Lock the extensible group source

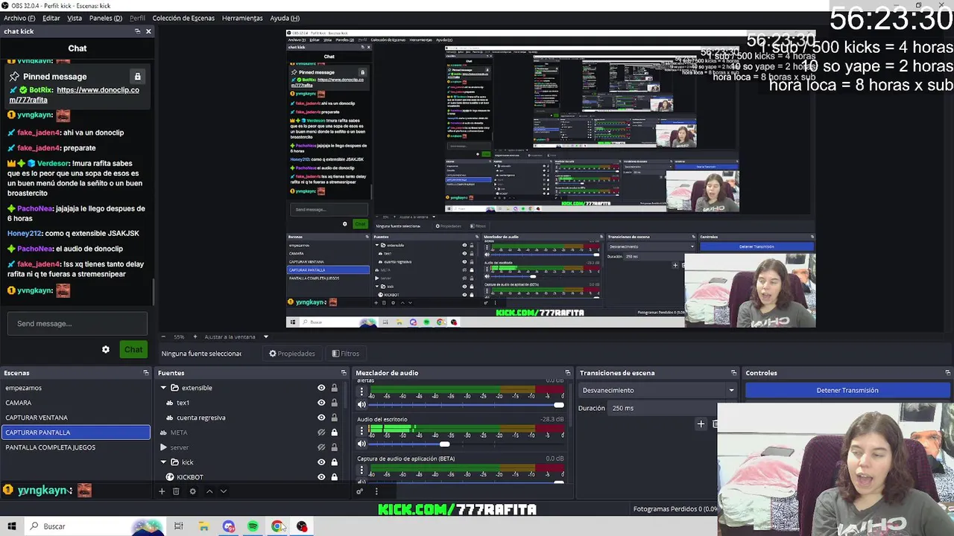click(334, 388)
